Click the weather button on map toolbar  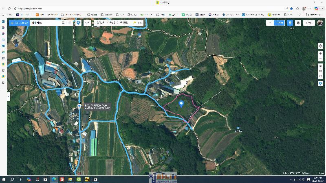(x=138, y=23)
